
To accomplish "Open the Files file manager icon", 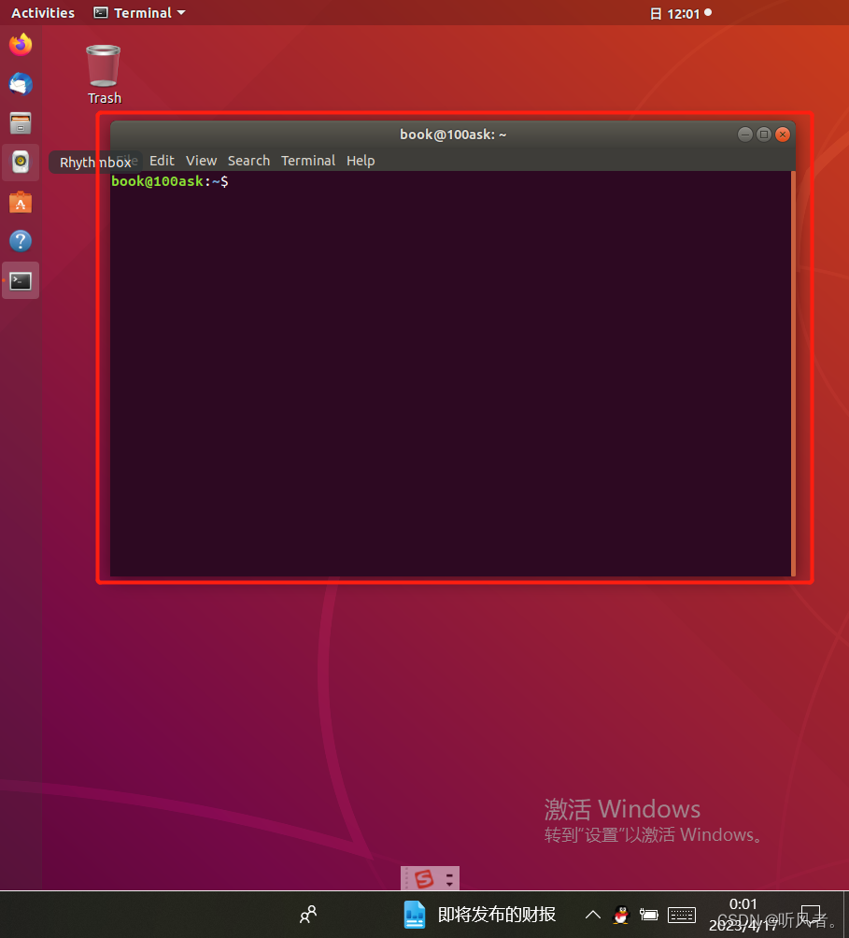I will tap(20, 122).
